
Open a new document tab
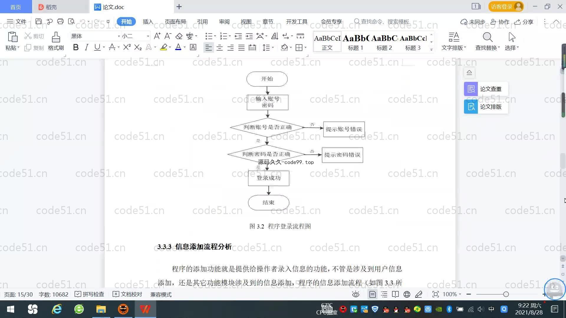pyautogui.click(x=179, y=6)
